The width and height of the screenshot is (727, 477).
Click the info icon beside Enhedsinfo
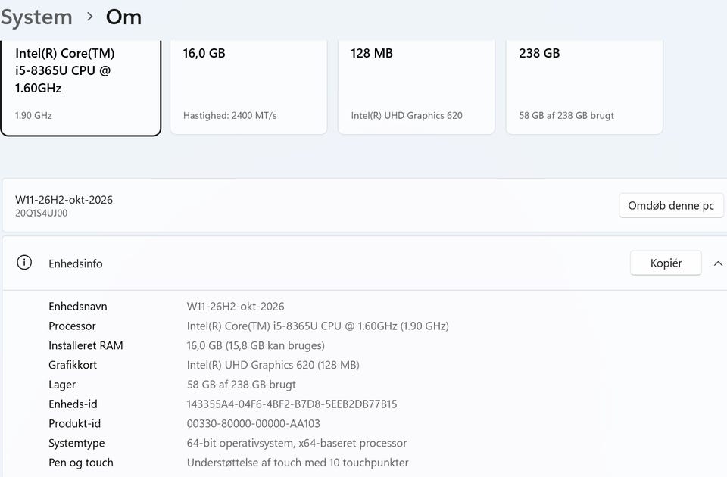tap(24, 263)
